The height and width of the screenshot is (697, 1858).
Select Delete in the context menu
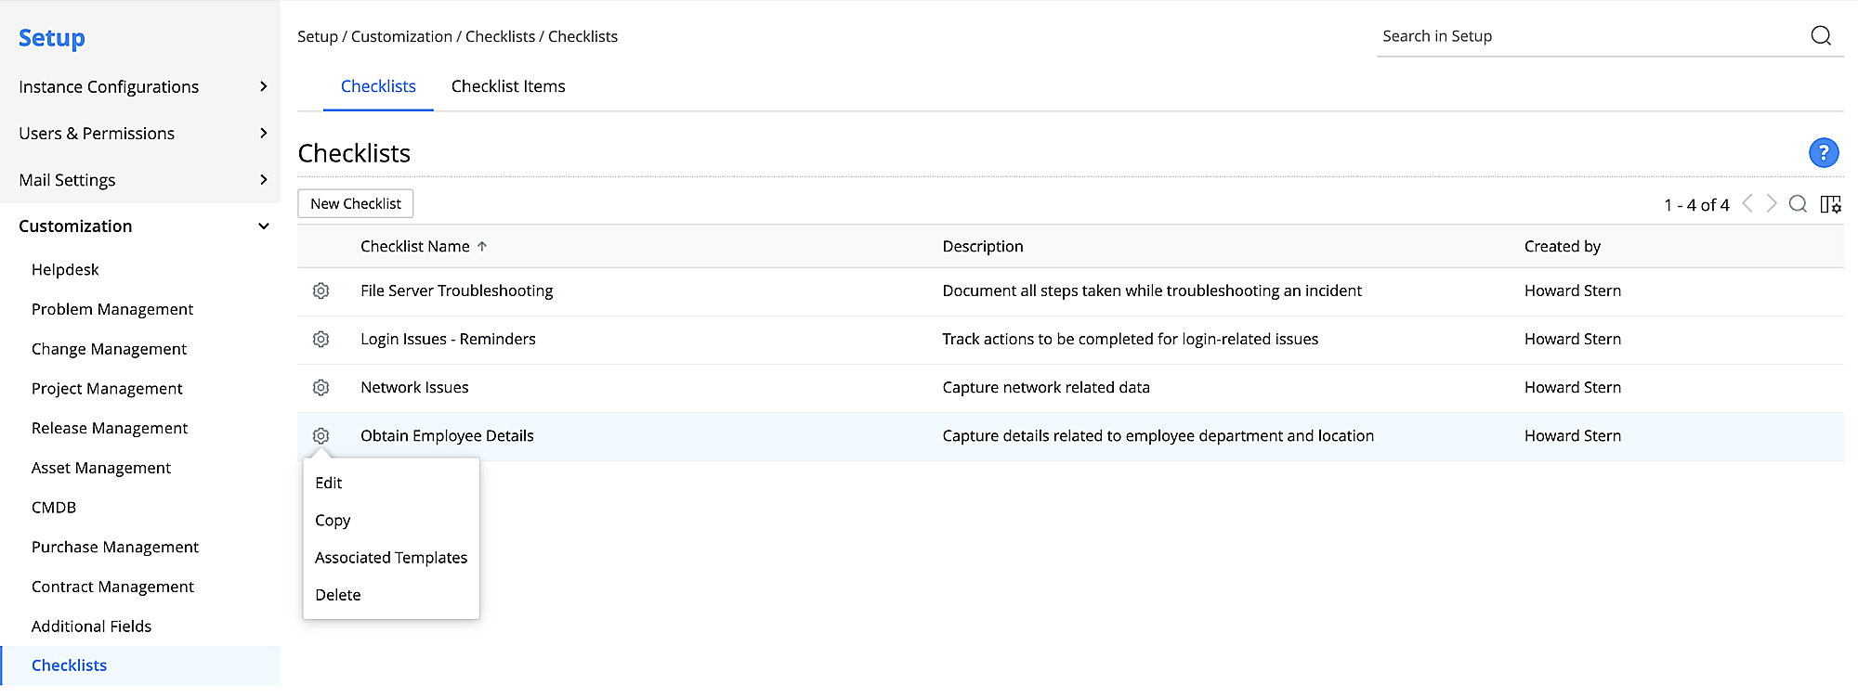click(x=338, y=595)
